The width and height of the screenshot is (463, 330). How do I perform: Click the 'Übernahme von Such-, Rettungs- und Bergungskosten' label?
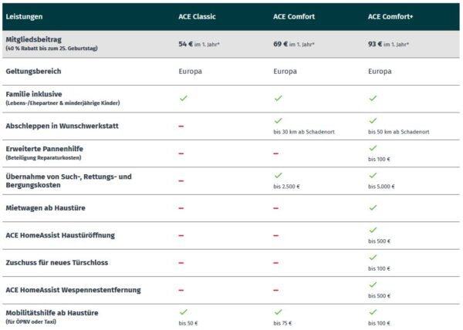pos(69,180)
